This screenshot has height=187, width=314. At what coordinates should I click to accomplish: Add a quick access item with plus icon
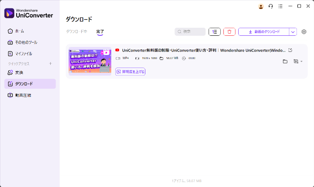point(50,64)
